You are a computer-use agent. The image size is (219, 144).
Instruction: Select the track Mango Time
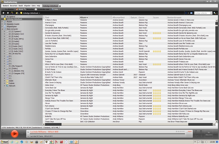click(50, 98)
